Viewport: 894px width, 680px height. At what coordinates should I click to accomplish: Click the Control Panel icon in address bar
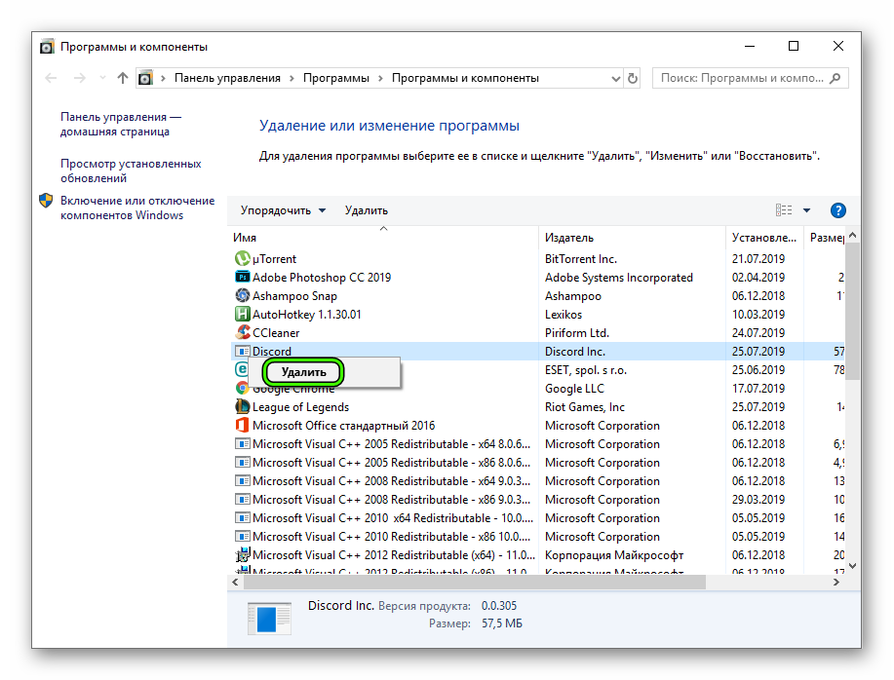coord(145,78)
